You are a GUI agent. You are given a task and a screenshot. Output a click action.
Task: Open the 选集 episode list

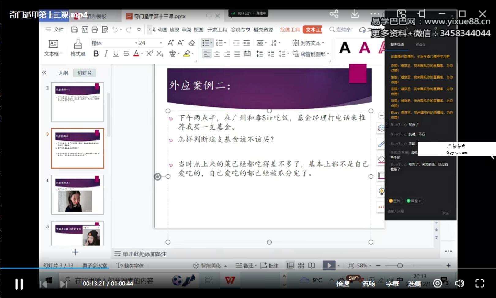click(415, 284)
